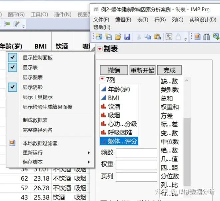Open the 行(R) menu
The width and height of the screenshot is (220, 201).
[x=160, y=20]
